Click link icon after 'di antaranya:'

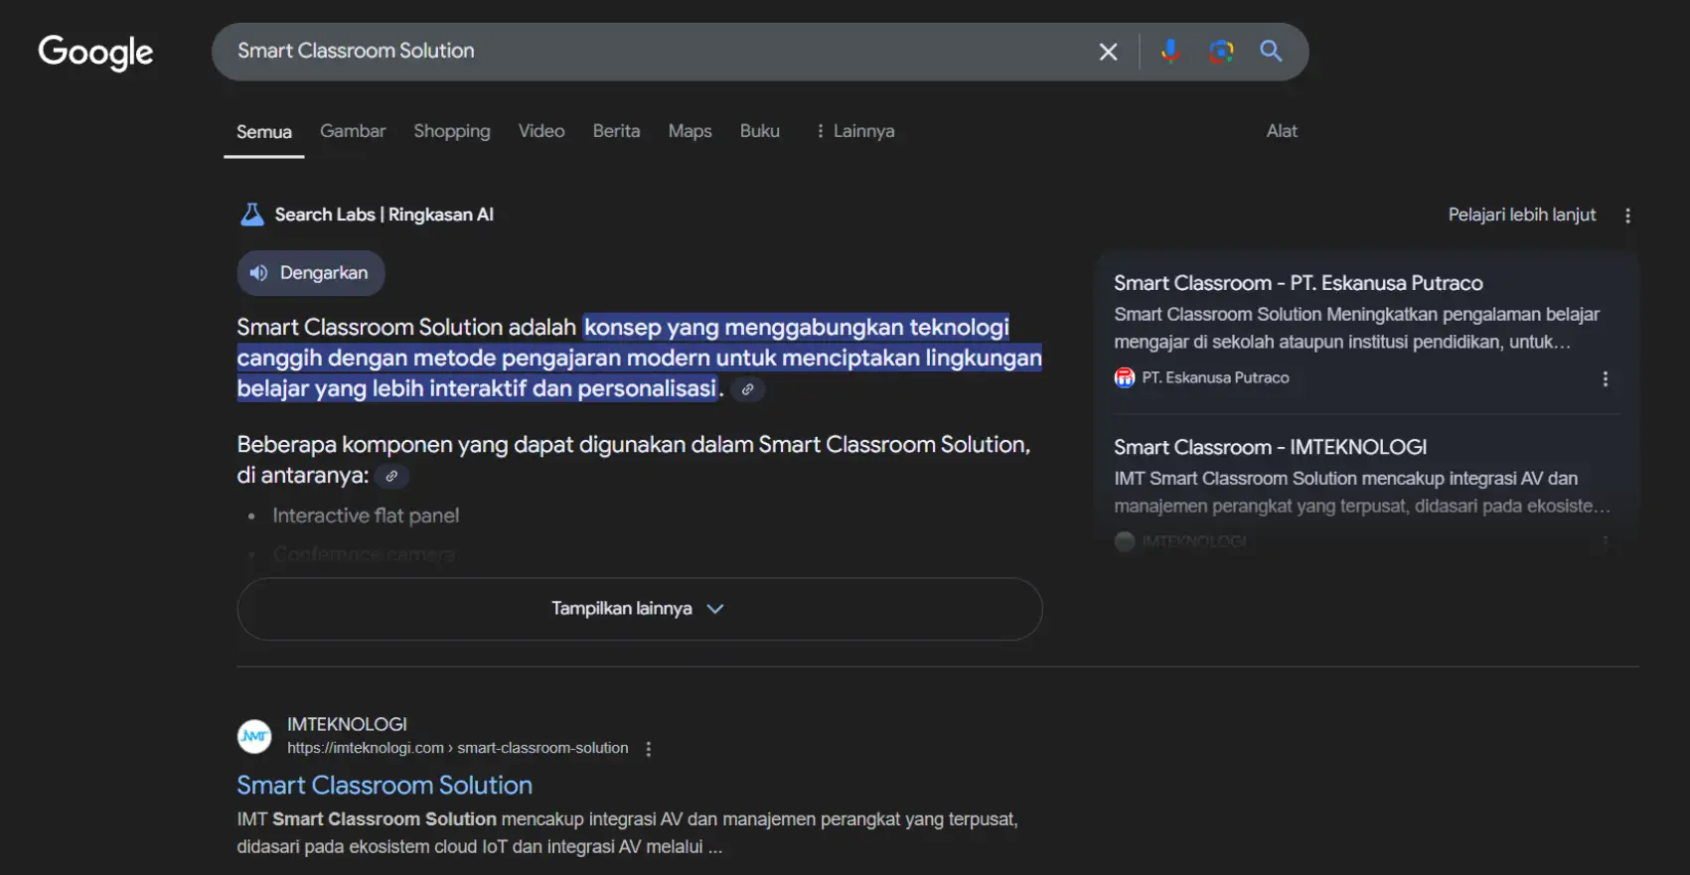[x=391, y=477]
